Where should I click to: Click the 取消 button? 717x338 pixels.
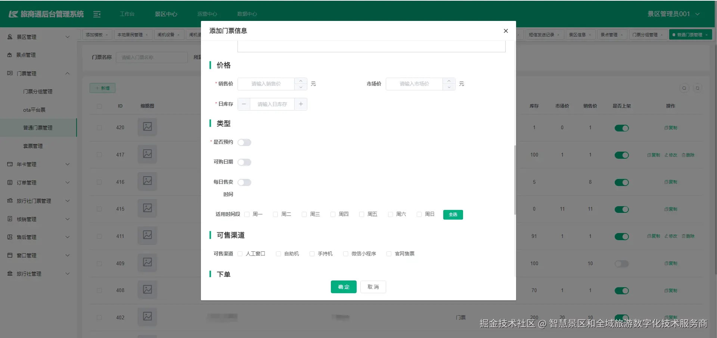tap(373, 287)
